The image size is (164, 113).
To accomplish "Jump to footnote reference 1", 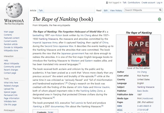I will [80, 64].
